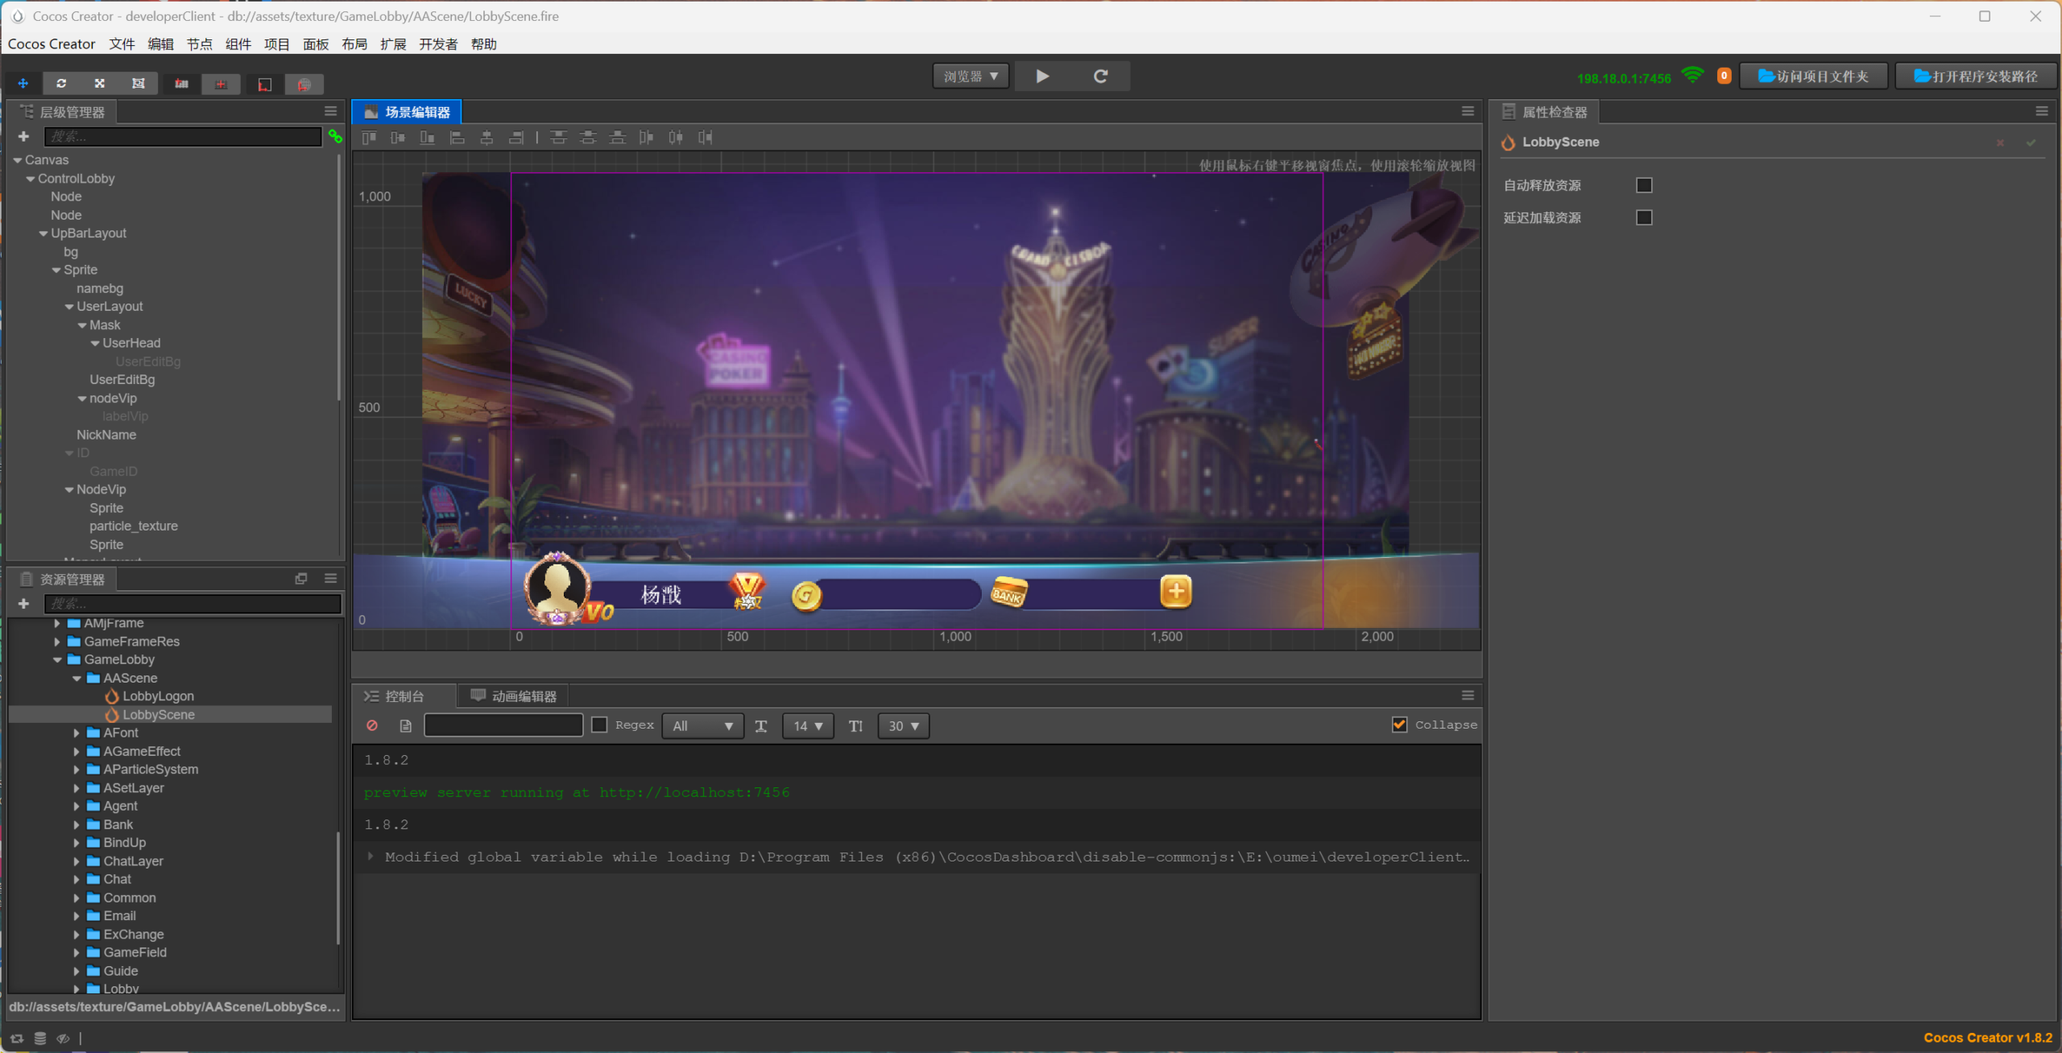Open the 浏览器 preview platform dropdown

971,76
